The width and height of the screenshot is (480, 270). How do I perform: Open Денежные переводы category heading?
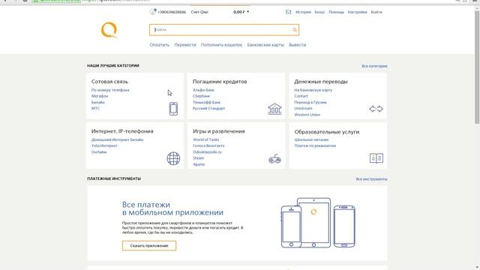321,82
